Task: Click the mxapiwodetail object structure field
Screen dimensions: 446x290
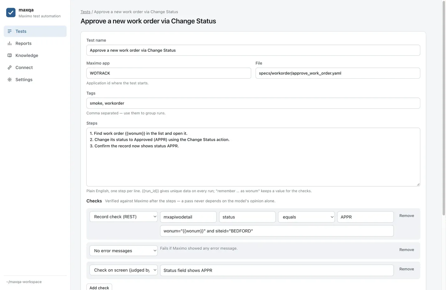Action: 188,217
